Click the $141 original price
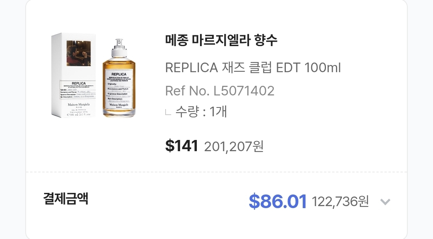Viewport: 433px width, 239px height. pos(182,146)
